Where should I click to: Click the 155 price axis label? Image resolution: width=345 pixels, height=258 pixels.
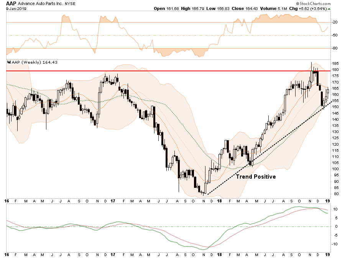click(x=335, y=101)
